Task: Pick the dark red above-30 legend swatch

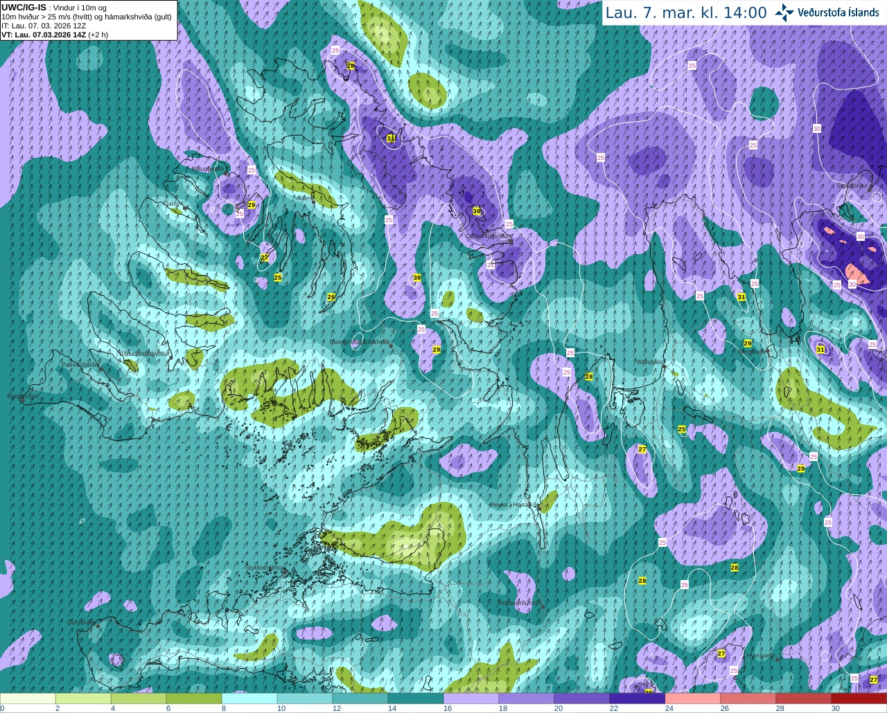Action: (859, 698)
